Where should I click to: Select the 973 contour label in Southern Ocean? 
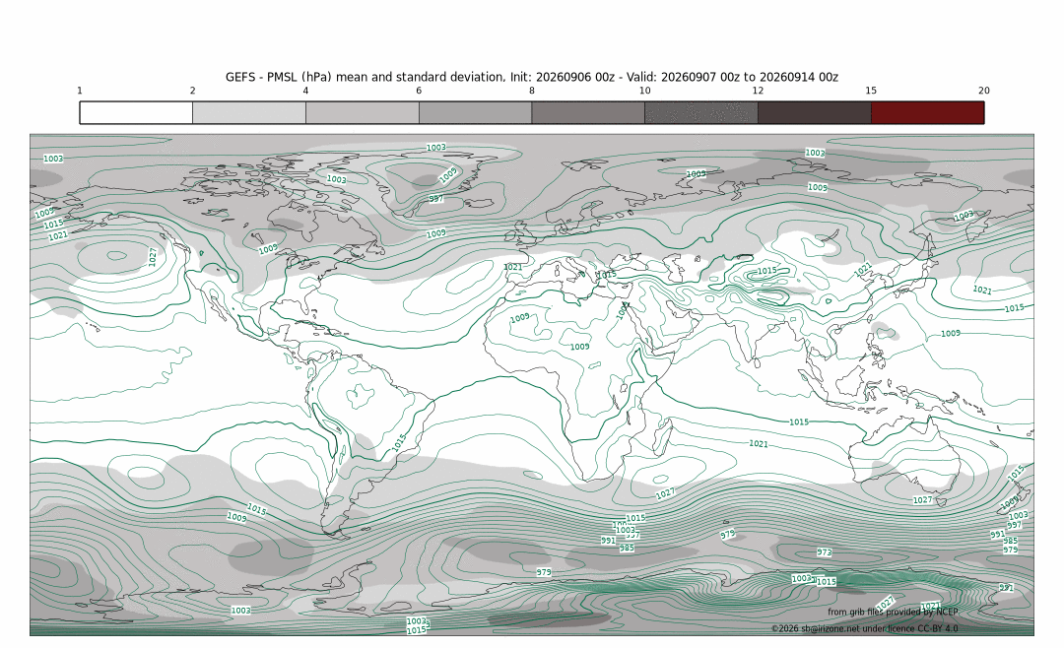pyautogui.click(x=824, y=552)
